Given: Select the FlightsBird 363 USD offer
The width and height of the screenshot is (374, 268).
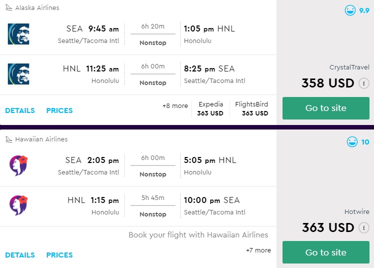Looking at the screenshot, I should 251,108.
